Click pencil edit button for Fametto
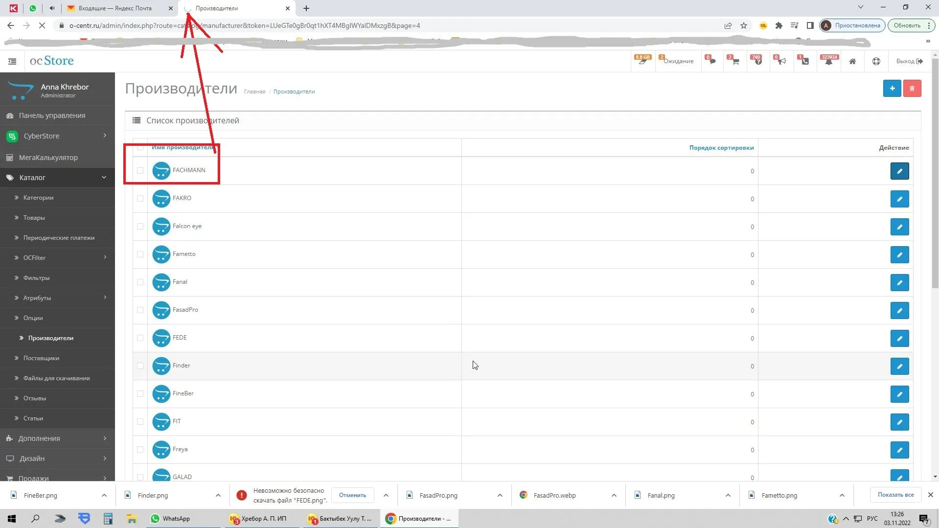939x528 pixels. click(899, 254)
